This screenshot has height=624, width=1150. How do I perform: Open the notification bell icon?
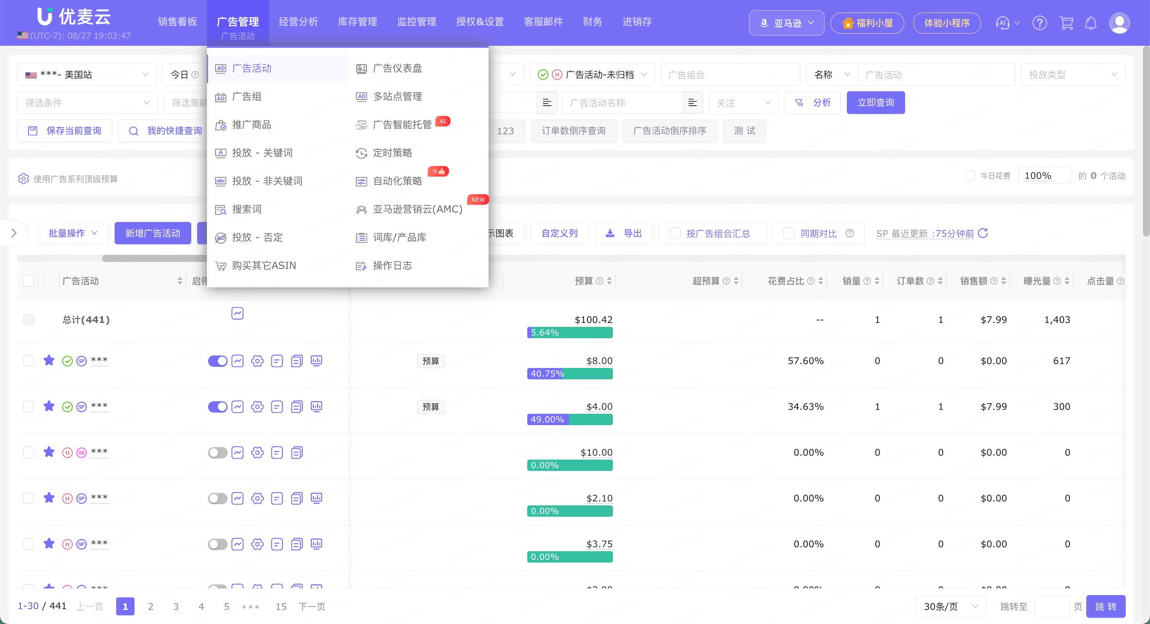(x=1091, y=23)
